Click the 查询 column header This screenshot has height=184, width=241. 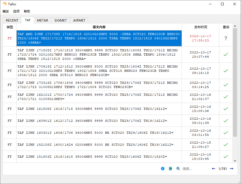pyautogui.click(x=226, y=27)
